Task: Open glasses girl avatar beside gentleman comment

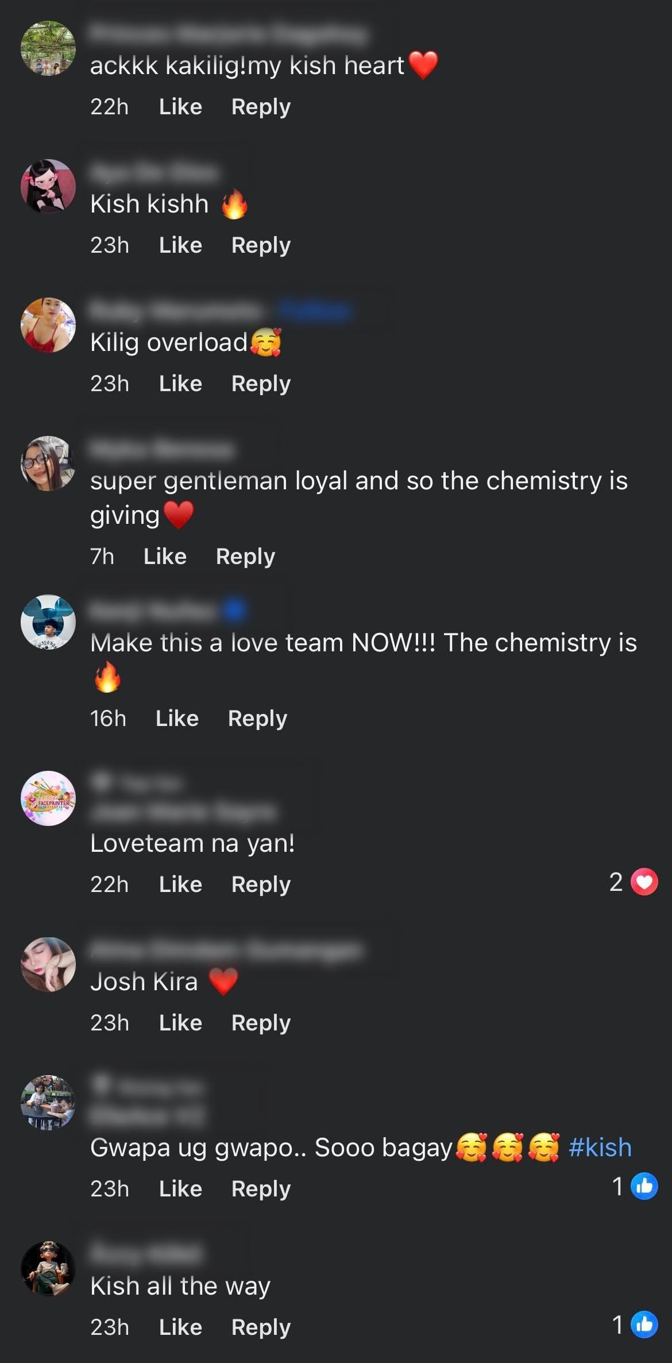Action: 48,464
